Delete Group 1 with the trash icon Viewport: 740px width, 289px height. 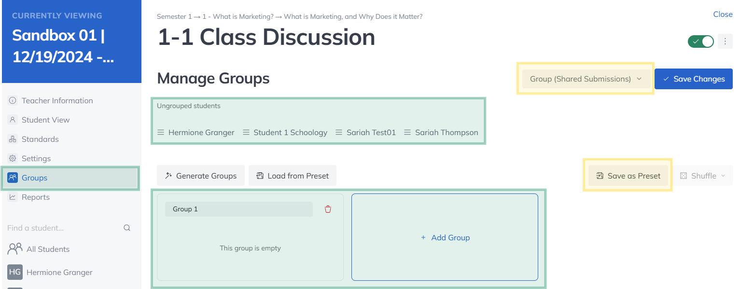(328, 209)
